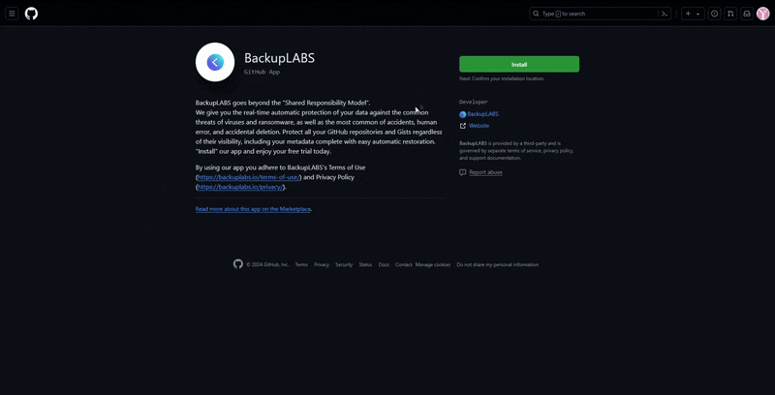Image resolution: width=775 pixels, height=395 pixels.
Task: Open the Create new plus menu
Action: pyautogui.click(x=693, y=14)
